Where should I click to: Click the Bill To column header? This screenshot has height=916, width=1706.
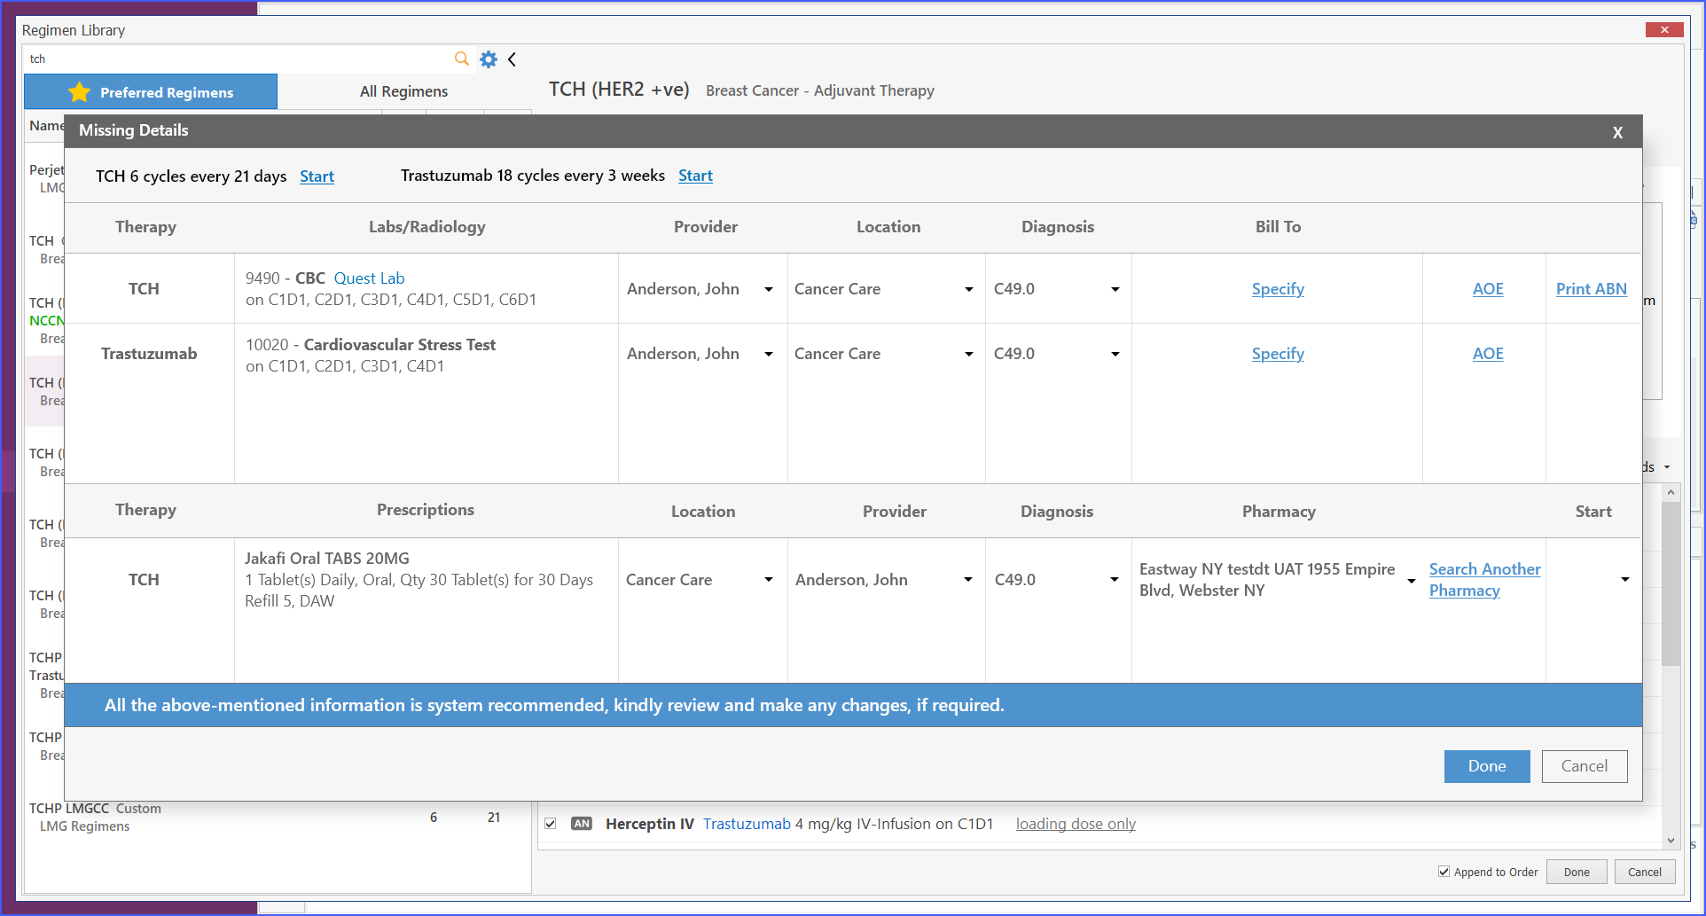click(x=1278, y=227)
